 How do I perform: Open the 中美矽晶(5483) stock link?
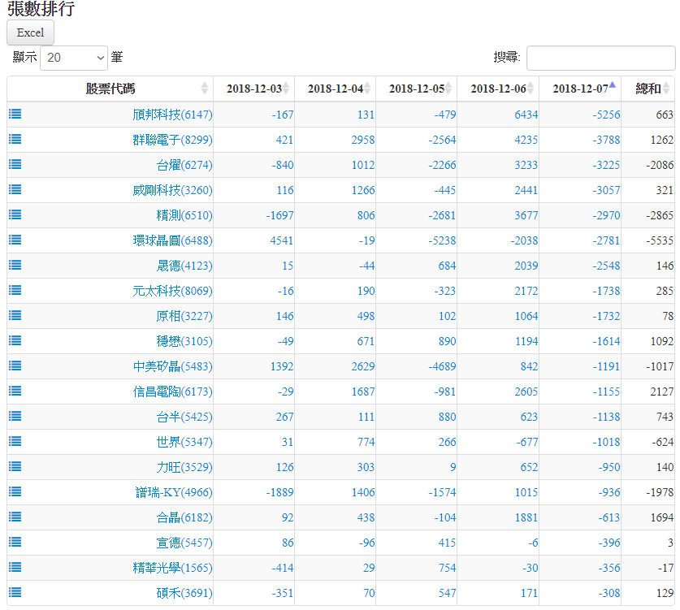(172, 366)
